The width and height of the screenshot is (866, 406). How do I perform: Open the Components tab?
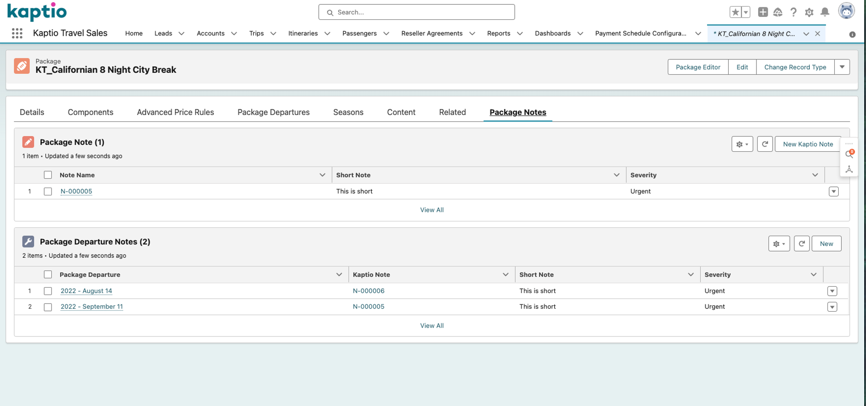click(x=90, y=112)
